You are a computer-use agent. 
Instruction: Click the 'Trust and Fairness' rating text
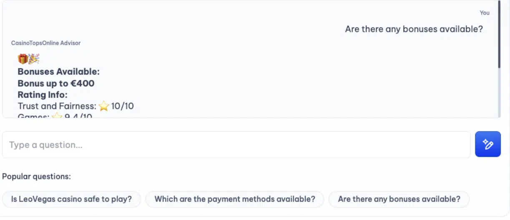tap(57, 106)
